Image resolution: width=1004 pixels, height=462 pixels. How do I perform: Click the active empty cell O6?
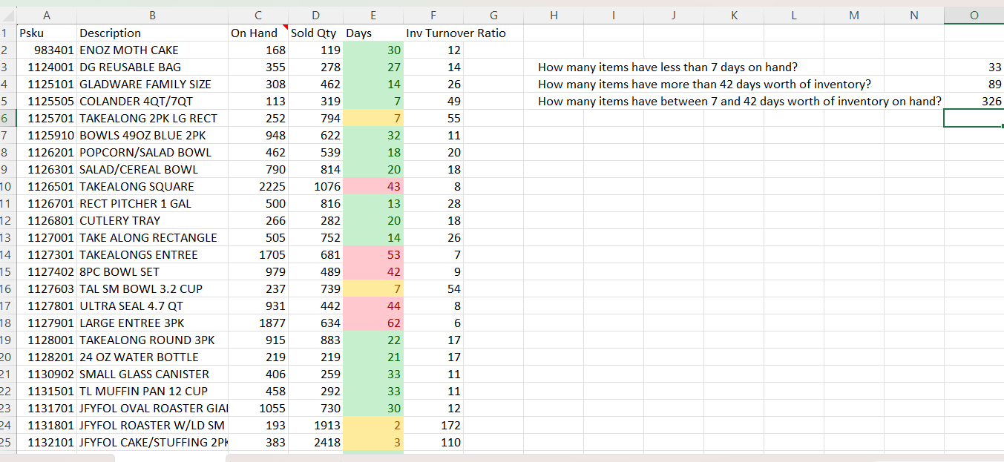click(x=974, y=118)
